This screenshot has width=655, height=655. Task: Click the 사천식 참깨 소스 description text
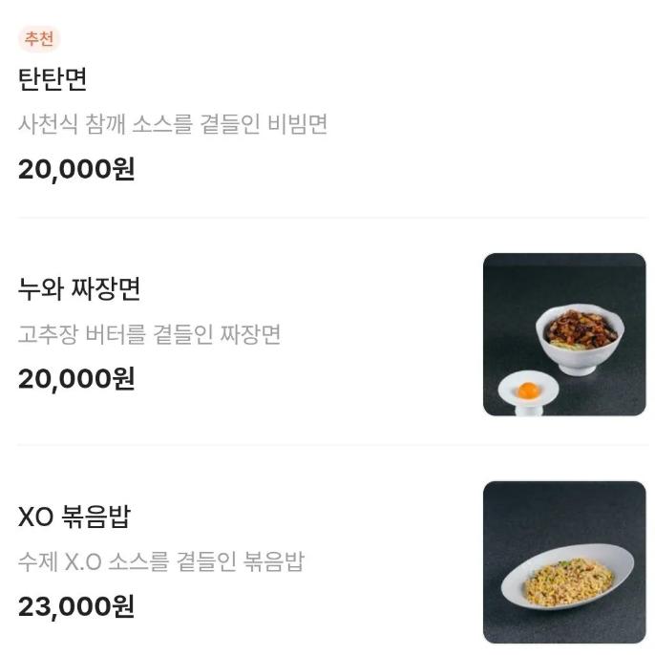(x=173, y=124)
